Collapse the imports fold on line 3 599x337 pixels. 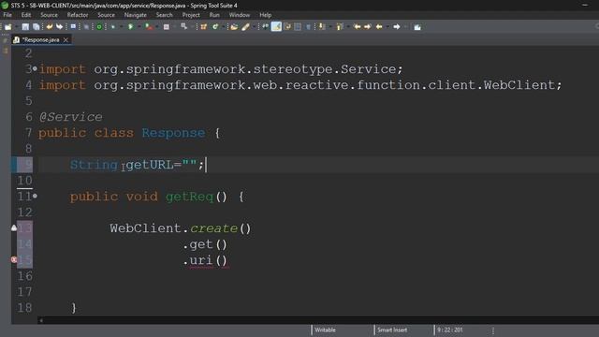[35, 68]
